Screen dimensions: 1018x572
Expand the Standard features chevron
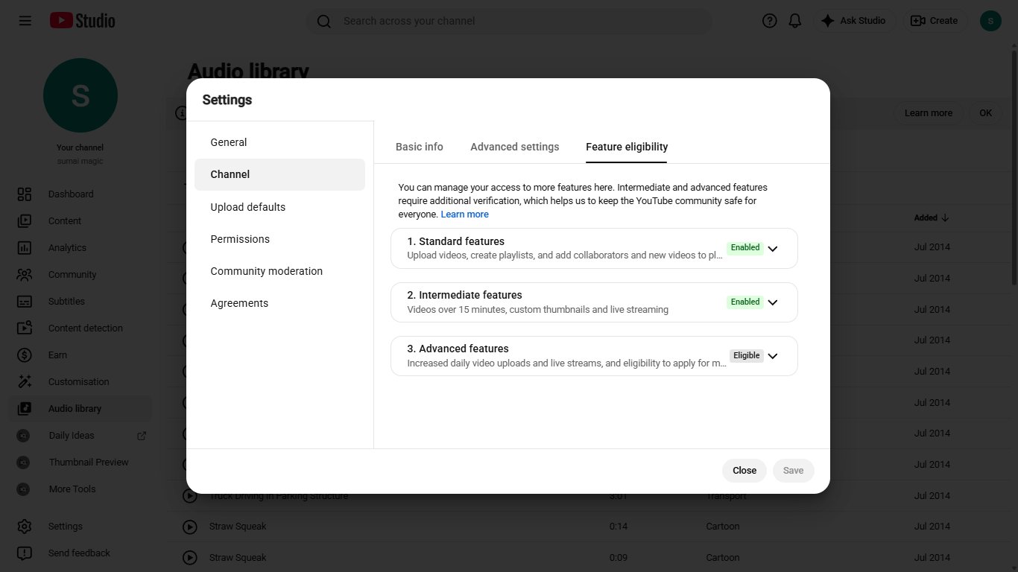773,249
